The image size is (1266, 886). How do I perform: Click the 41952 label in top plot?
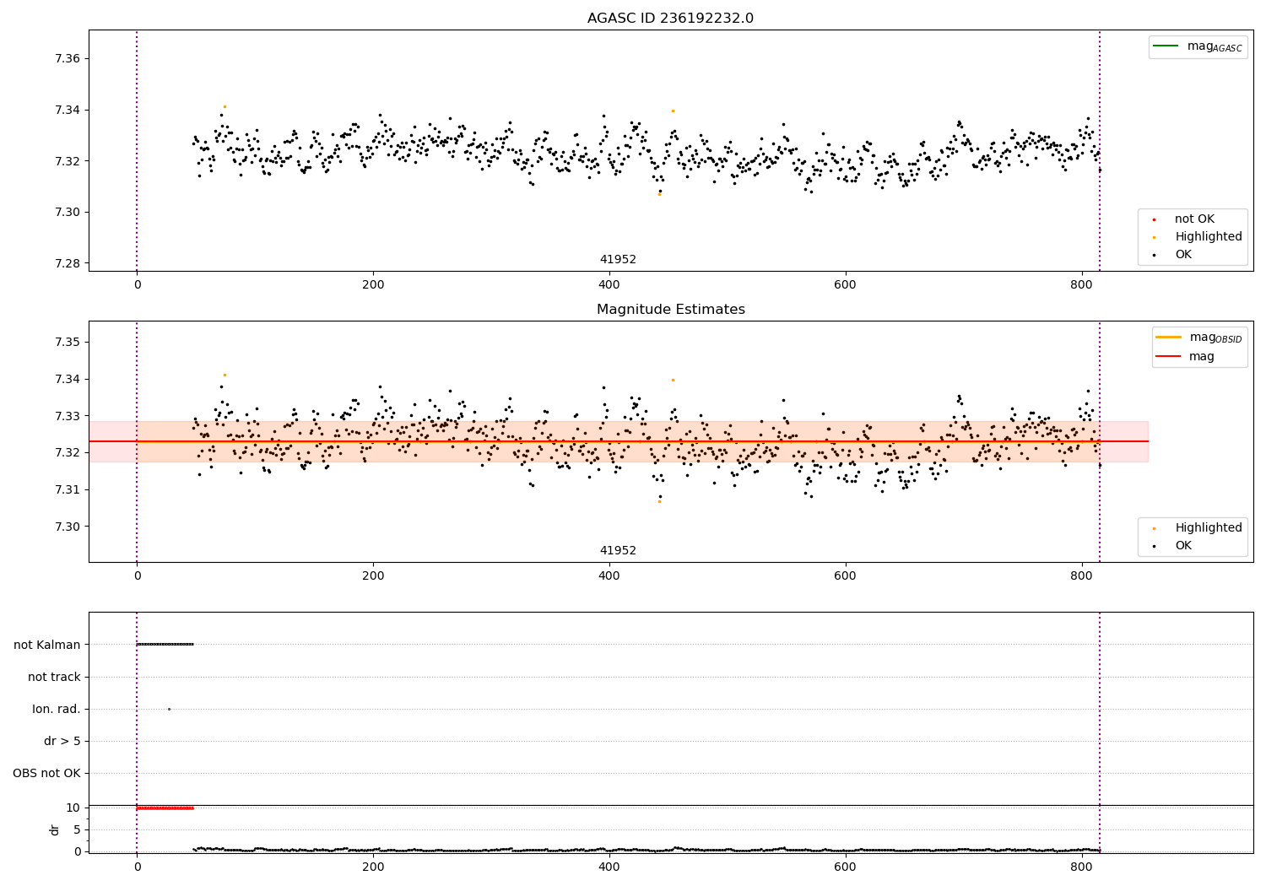(618, 260)
